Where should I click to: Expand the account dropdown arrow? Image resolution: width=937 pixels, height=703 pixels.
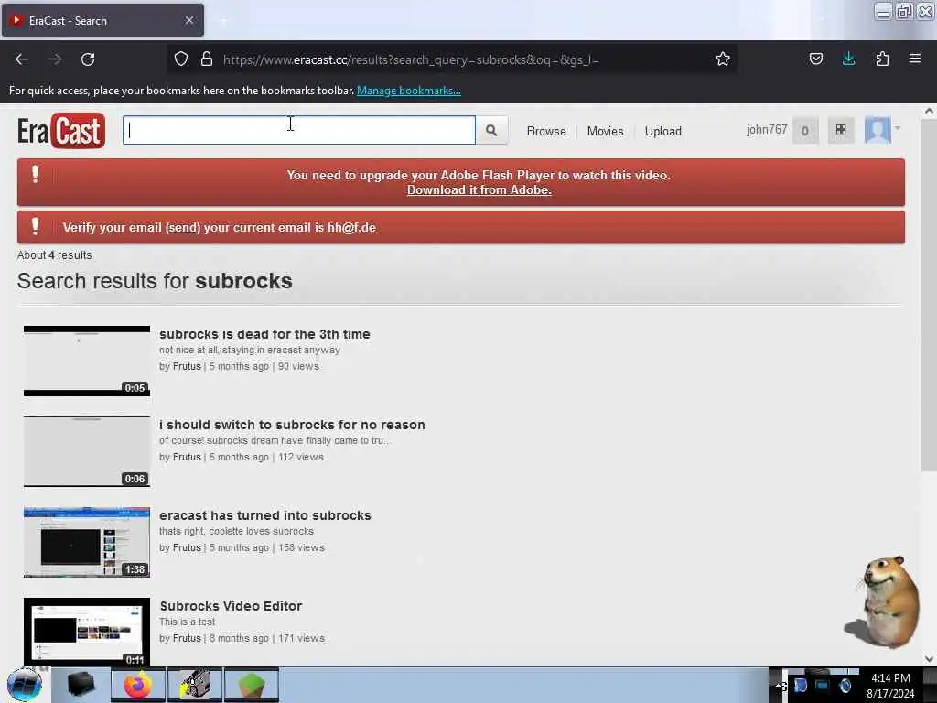pos(897,128)
